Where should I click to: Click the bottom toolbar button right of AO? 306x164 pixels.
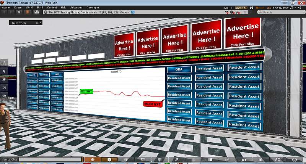click(x=295, y=159)
